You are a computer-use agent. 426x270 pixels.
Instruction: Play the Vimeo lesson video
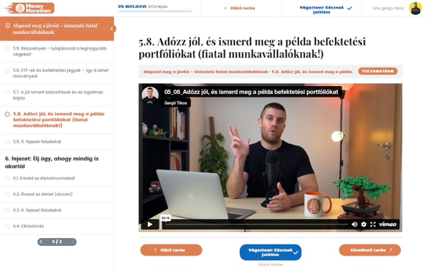coord(150,224)
